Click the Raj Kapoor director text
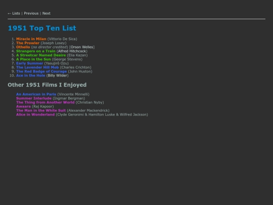The image size is (273, 205). point(43,106)
